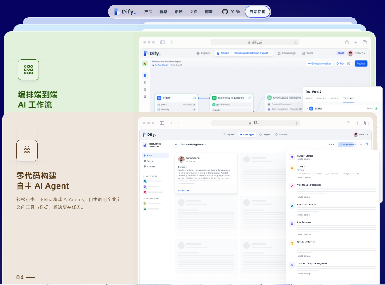Click the In processing status button
Image resolution: width=385 pixels, height=285 pixels.
[348, 145]
